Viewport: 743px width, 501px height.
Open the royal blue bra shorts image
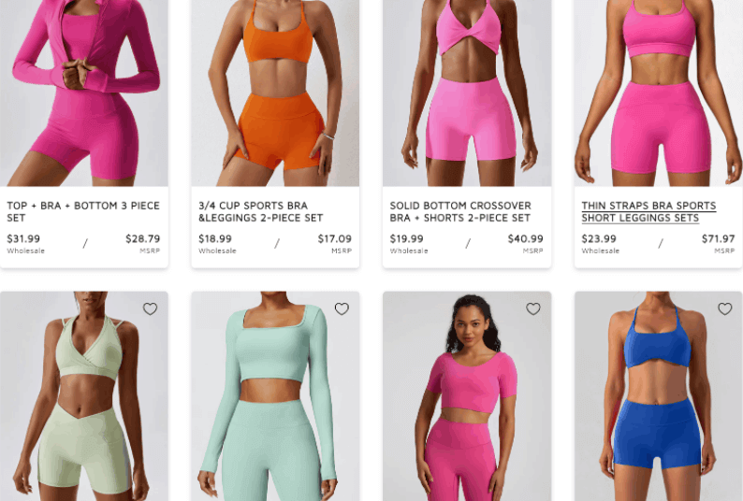click(x=659, y=396)
